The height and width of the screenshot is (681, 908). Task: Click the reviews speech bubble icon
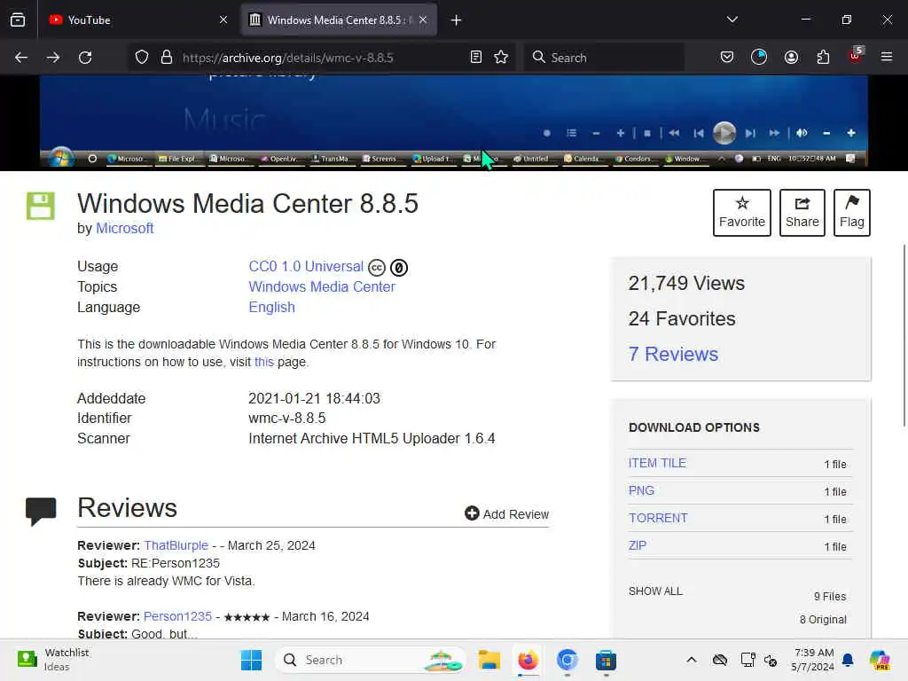click(41, 512)
